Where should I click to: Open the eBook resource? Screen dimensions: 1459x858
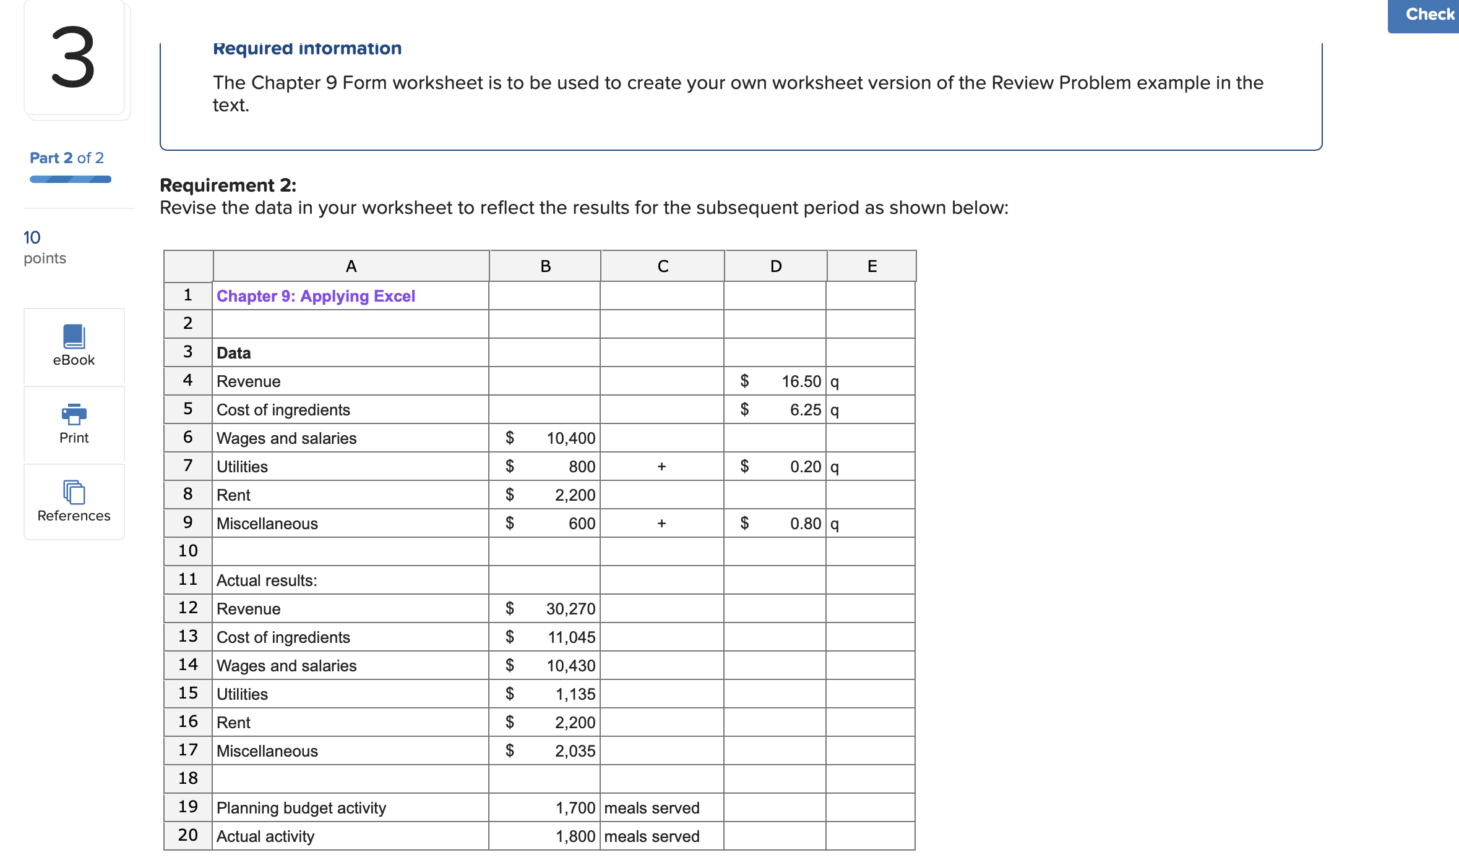(x=73, y=345)
